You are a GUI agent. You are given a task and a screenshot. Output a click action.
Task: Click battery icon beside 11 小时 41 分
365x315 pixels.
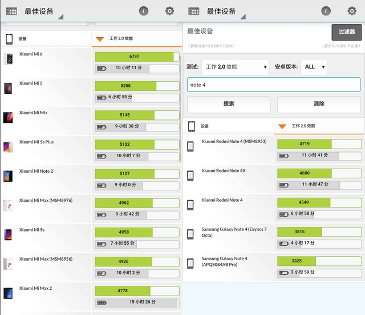[284, 156]
